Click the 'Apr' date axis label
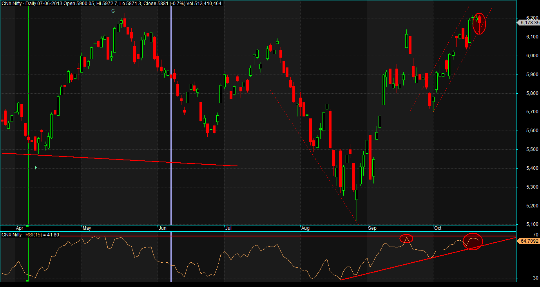540x287 pixels. (x=20, y=228)
